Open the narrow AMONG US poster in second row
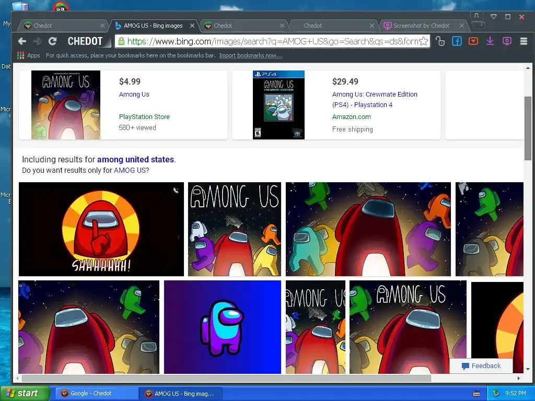Image resolution: width=535 pixels, height=401 pixels. click(x=316, y=327)
